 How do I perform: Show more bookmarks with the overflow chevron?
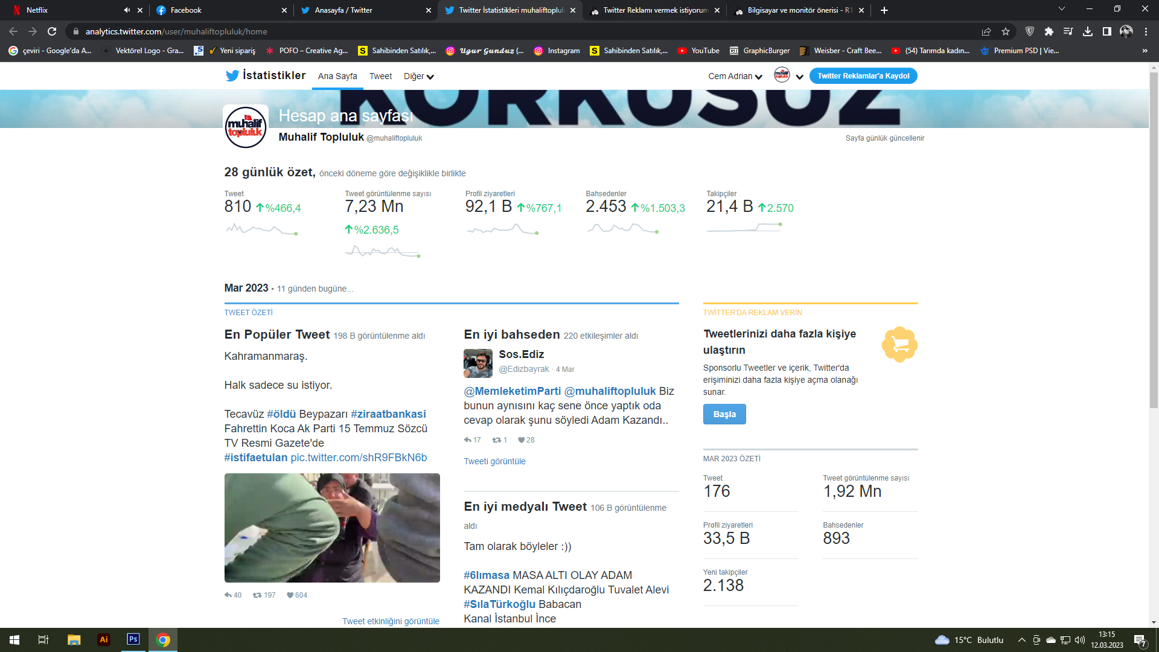coord(1145,51)
